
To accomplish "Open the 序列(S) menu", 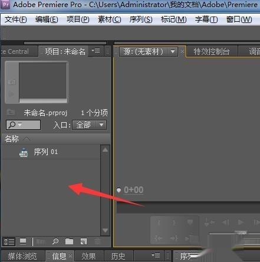I will 141,19.
